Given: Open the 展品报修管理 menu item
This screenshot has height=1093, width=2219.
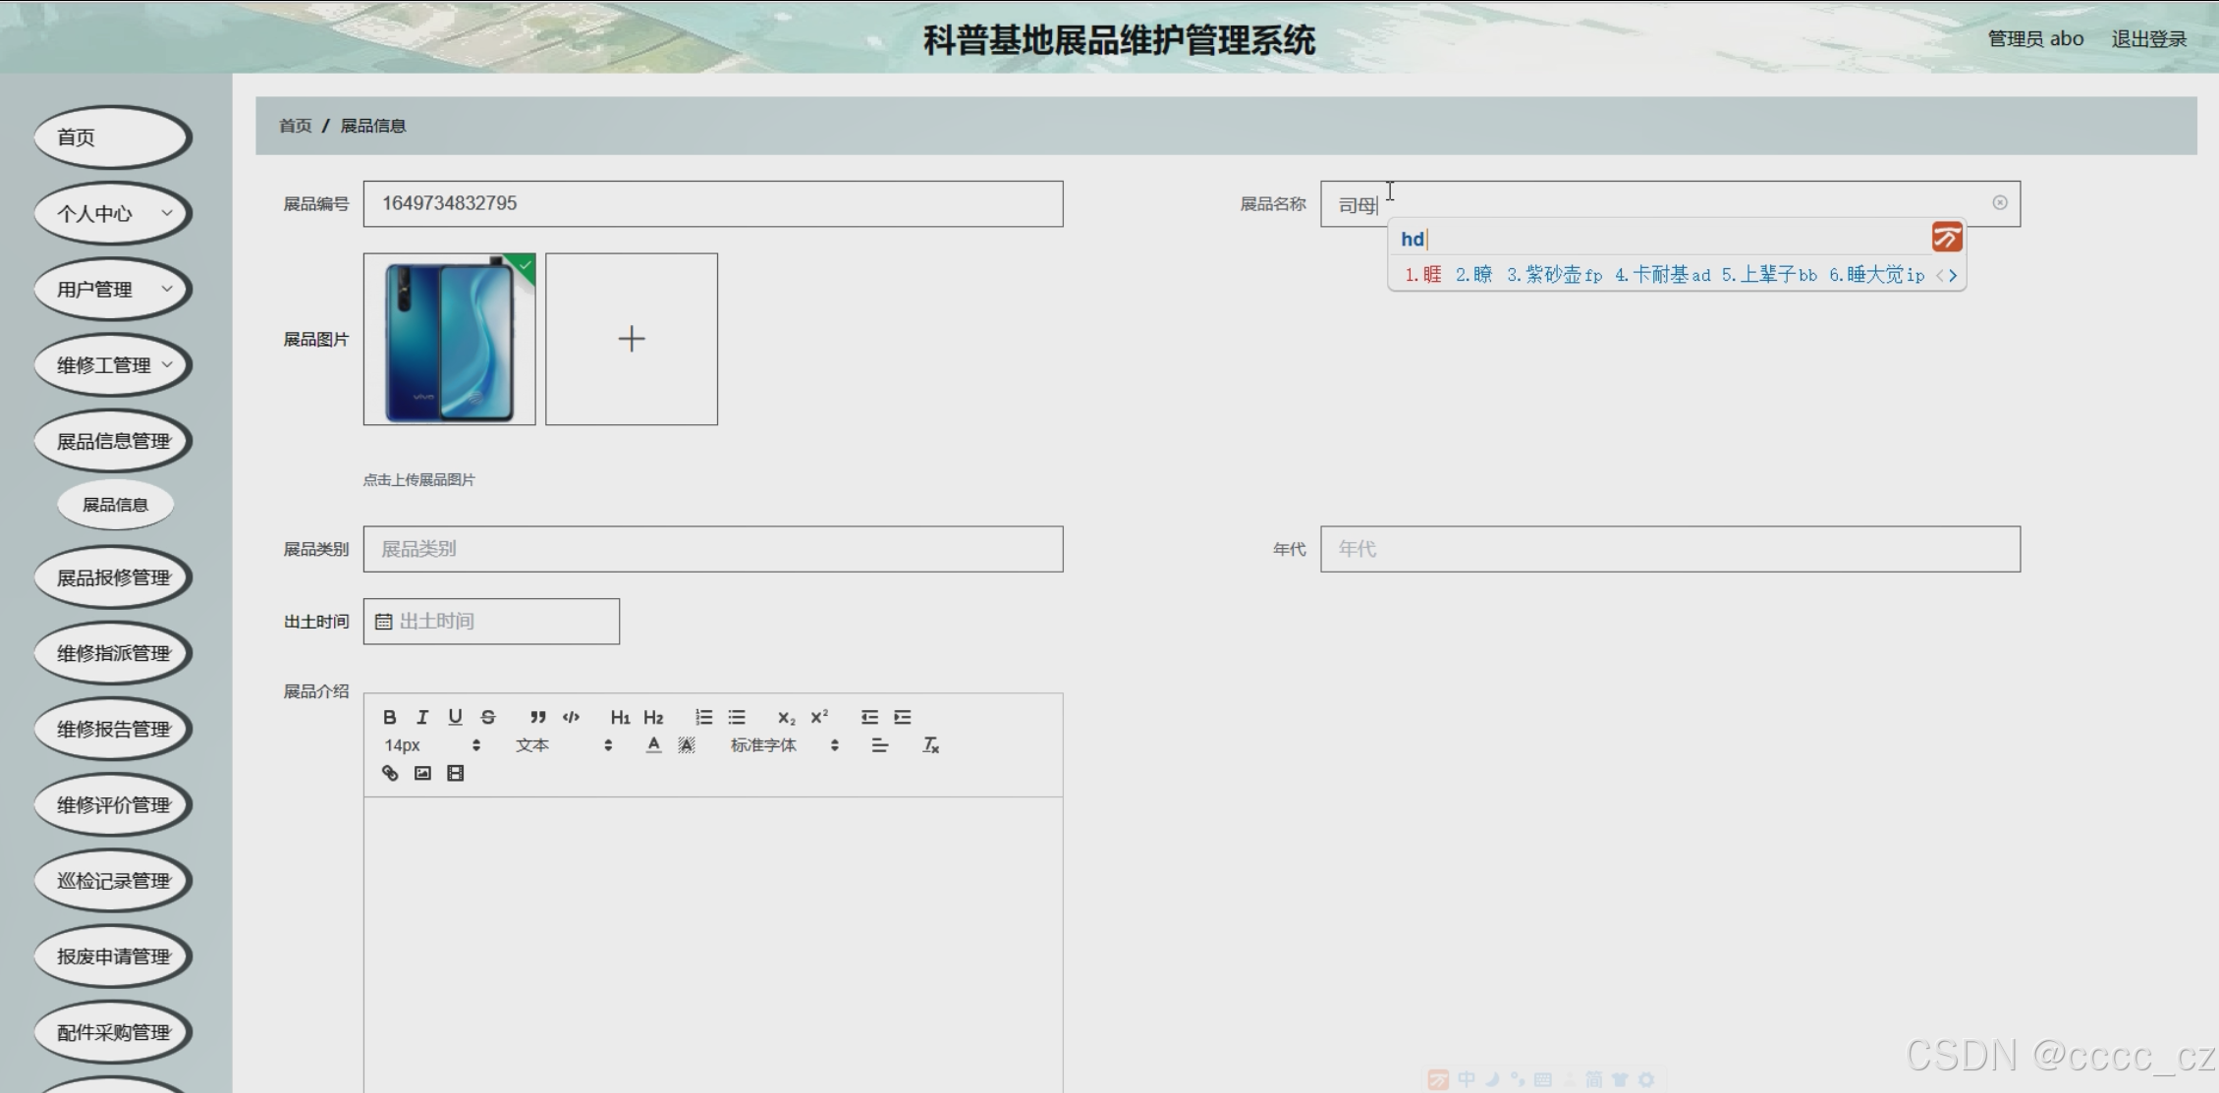Looking at the screenshot, I should click(x=113, y=577).
